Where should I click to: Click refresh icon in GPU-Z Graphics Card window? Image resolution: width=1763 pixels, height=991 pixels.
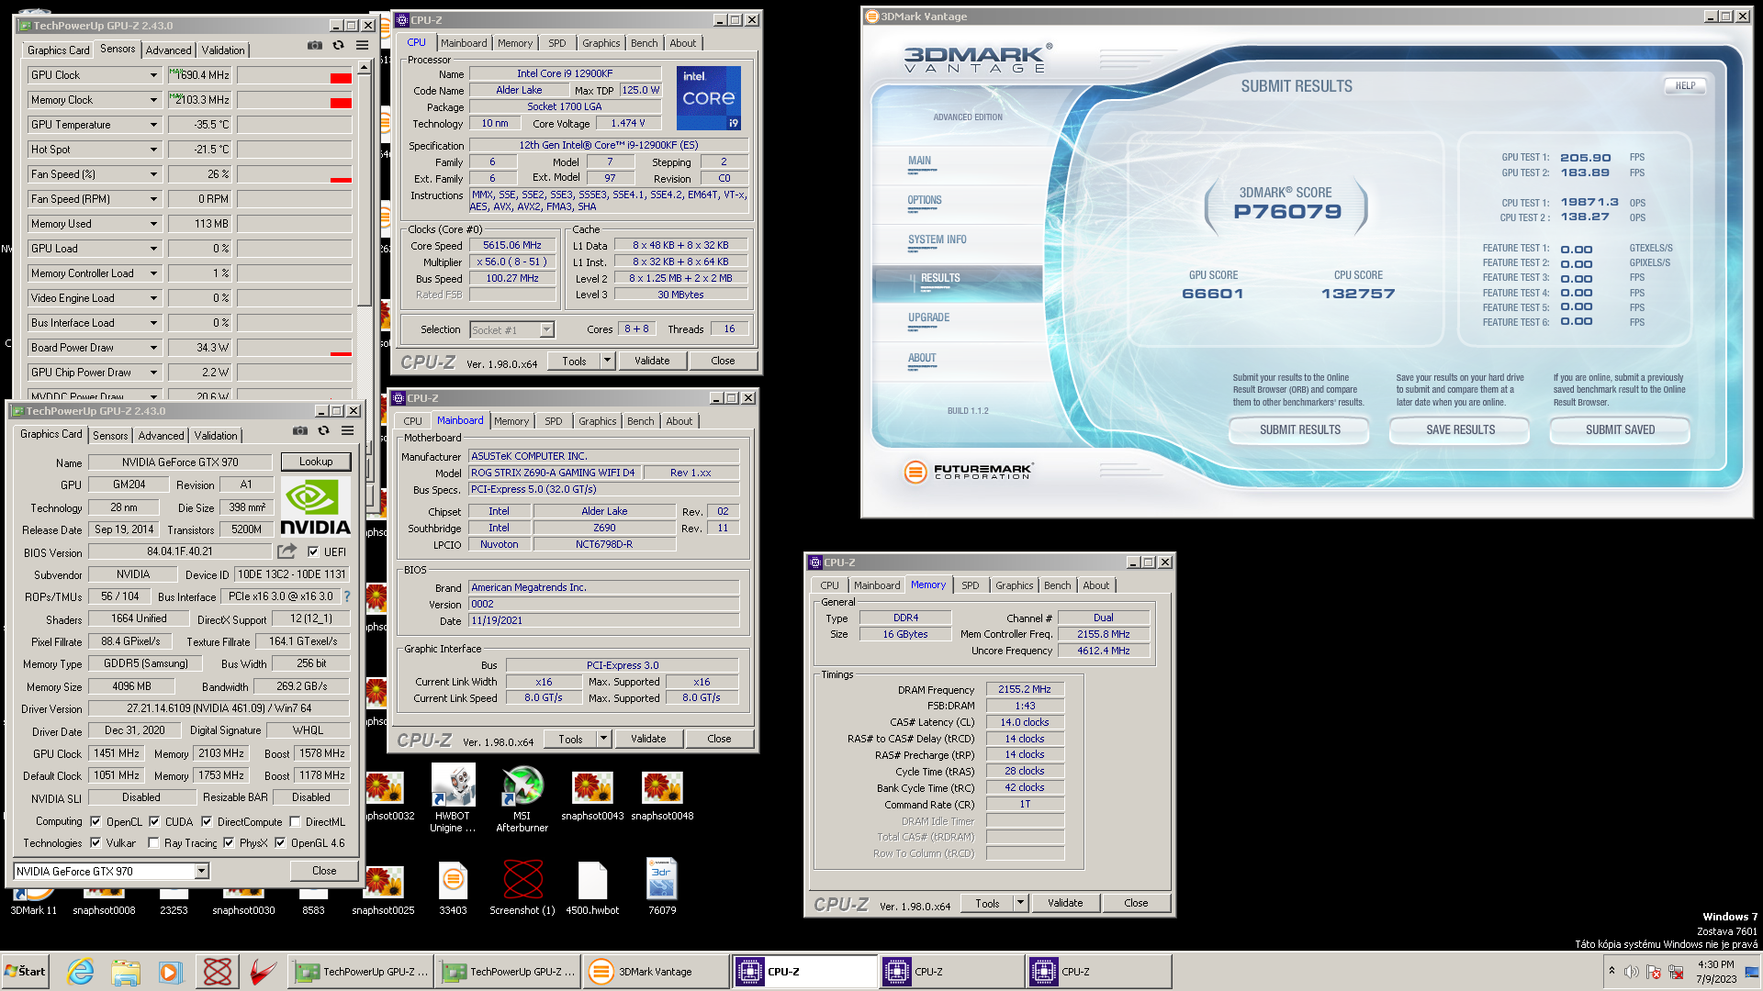(x=323, y=430)
